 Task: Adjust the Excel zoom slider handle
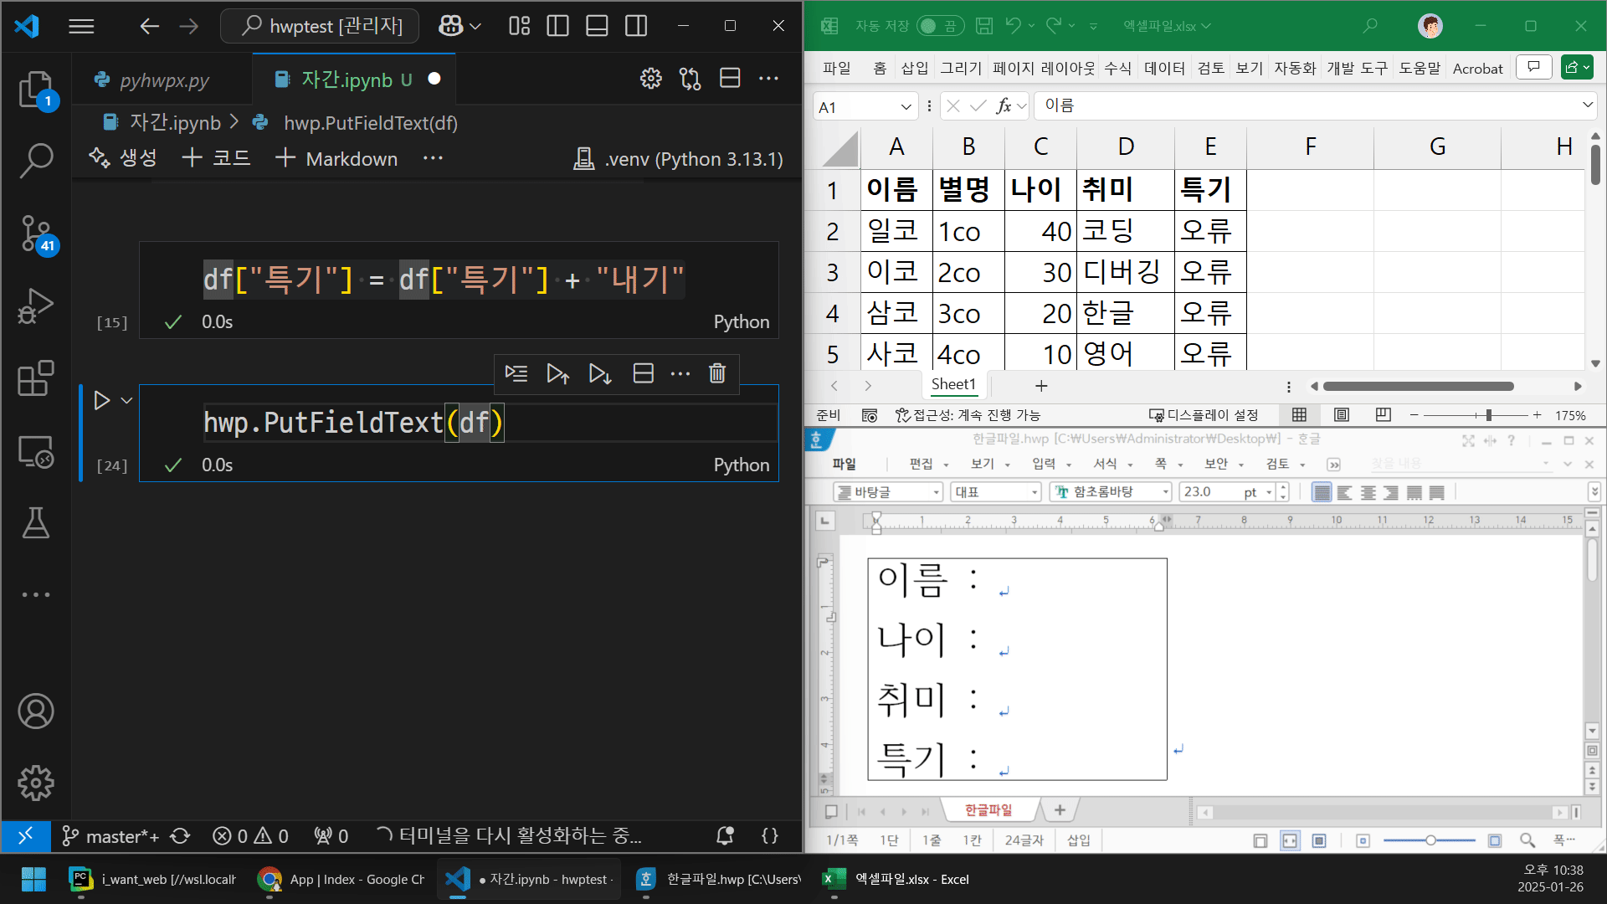click(x=1488, y=415)
